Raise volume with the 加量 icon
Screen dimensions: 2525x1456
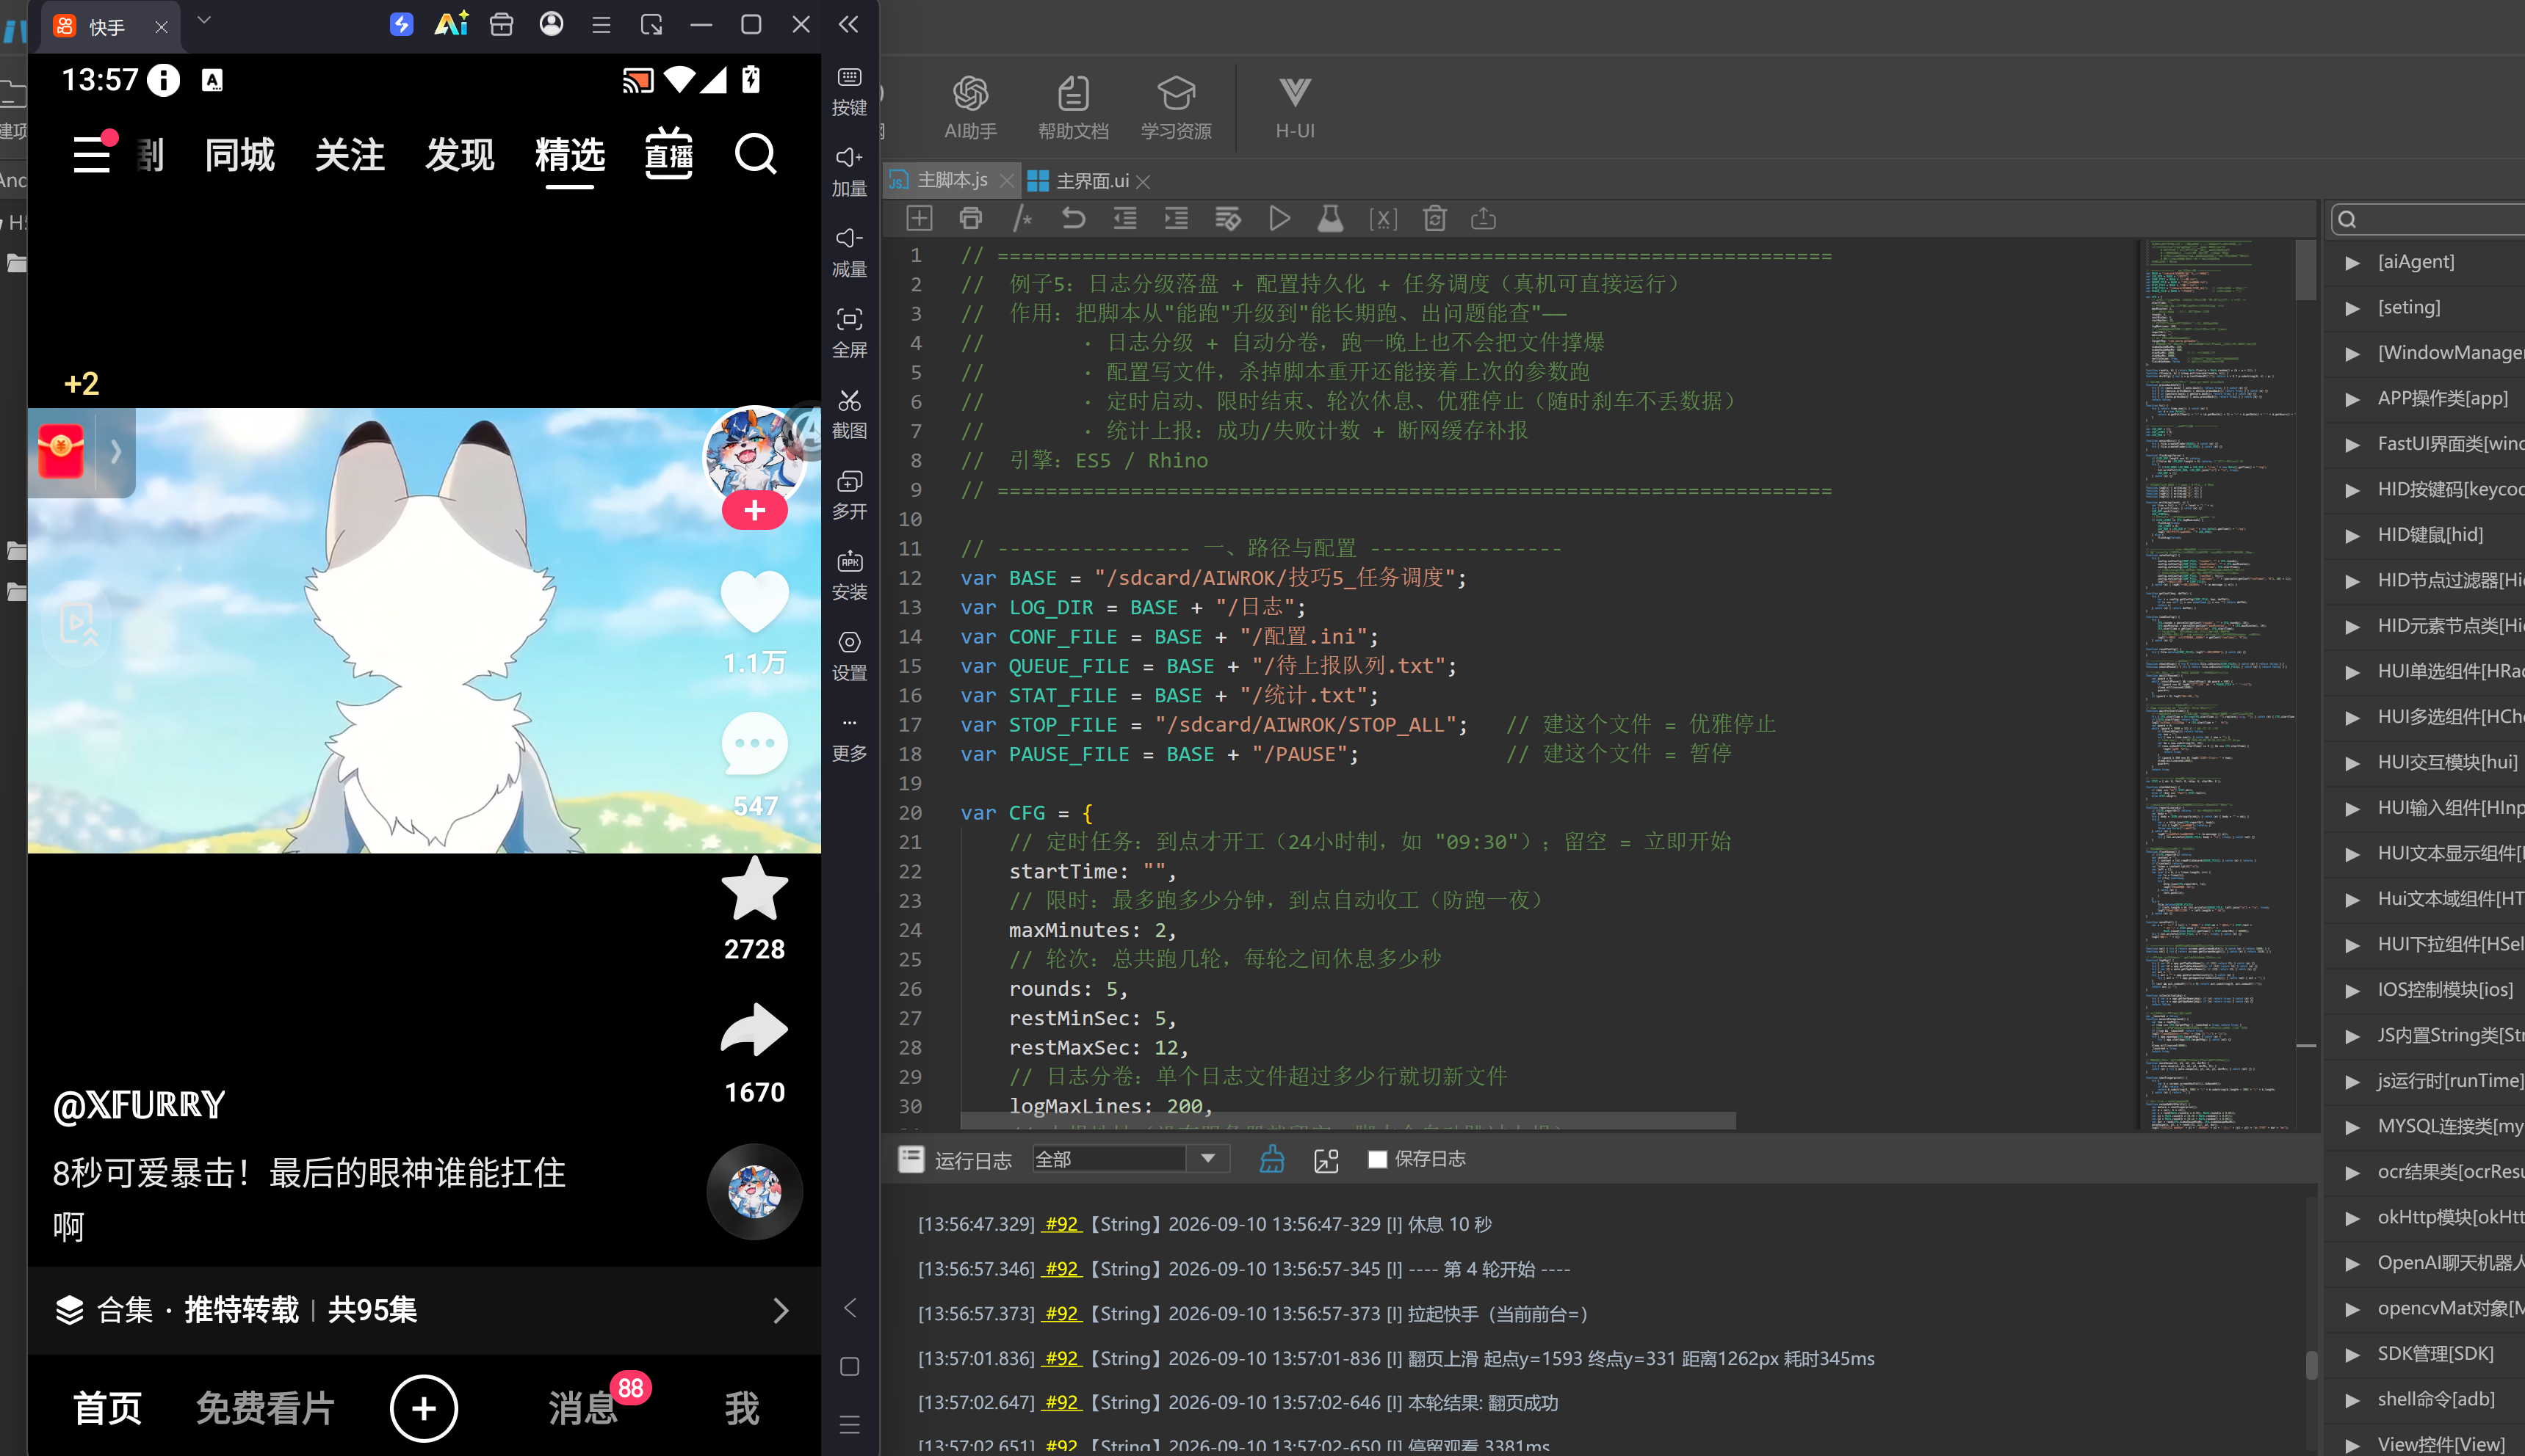[x=849, y=172]
